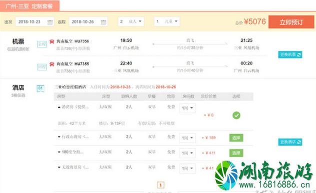The width and height of the screenshot is (316, 193).
Task: Expand the 无敌海景房 room details
Action: 59,167
